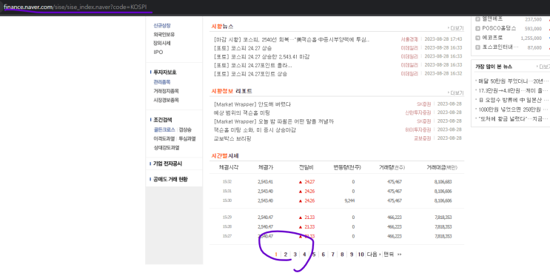Image resolution: width=550 pixels, height=273 pixels.
Task: Select 시장경보종목 in the sidebar
Action: (167, 100)
